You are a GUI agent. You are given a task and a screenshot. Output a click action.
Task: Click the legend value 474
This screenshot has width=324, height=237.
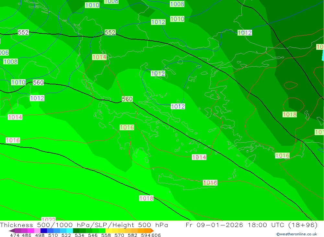click(15, 235)
